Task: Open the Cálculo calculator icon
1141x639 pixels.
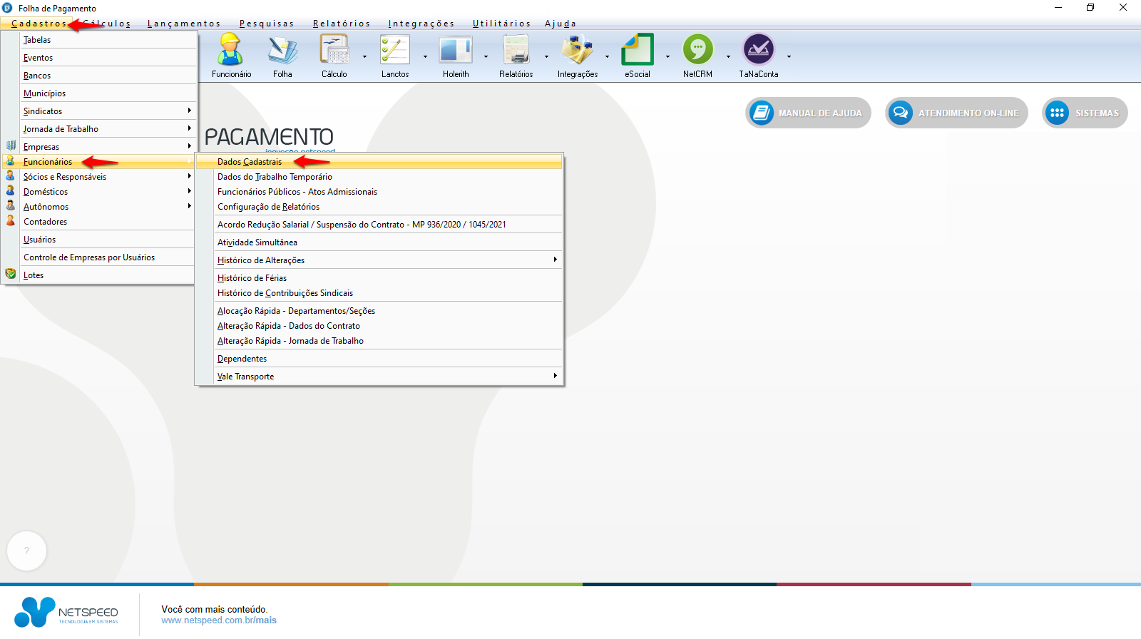Action: [x=334, y=51]
